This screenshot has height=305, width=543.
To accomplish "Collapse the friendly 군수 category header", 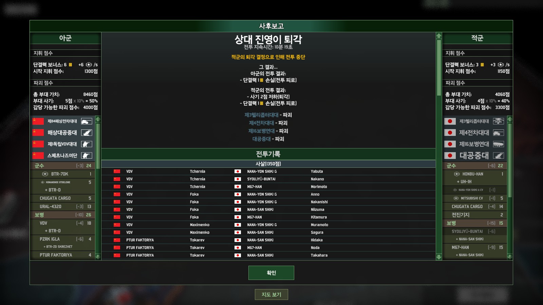I will coord(63,166).
